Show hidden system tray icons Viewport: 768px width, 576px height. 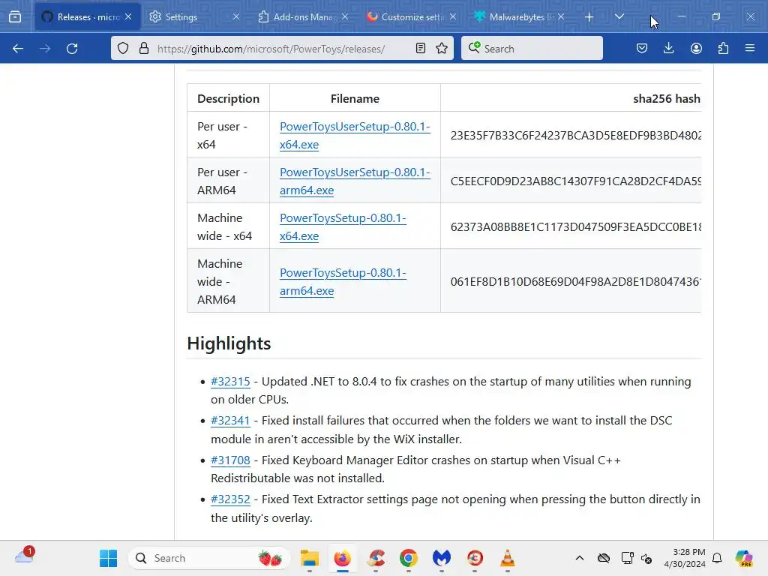[x=580, y=558]
